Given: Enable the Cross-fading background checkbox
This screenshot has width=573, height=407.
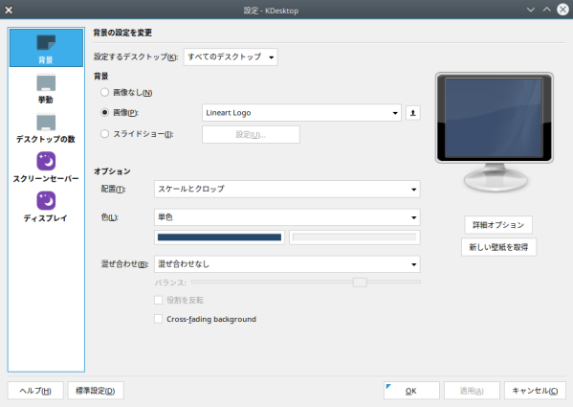Looking at the screenshot, I should point(158,319).
